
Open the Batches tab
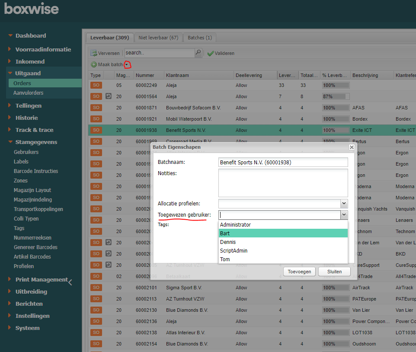pos(199,38)
